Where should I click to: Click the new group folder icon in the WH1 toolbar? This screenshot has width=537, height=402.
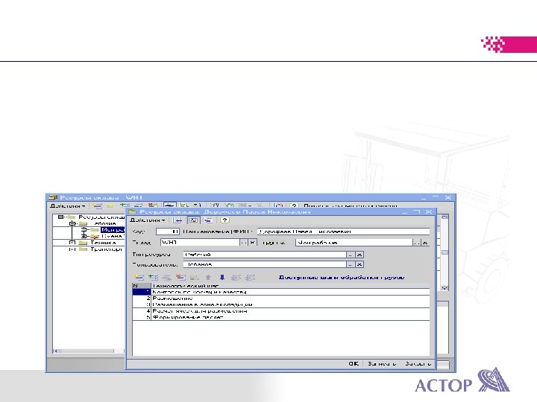pos(110,205)
